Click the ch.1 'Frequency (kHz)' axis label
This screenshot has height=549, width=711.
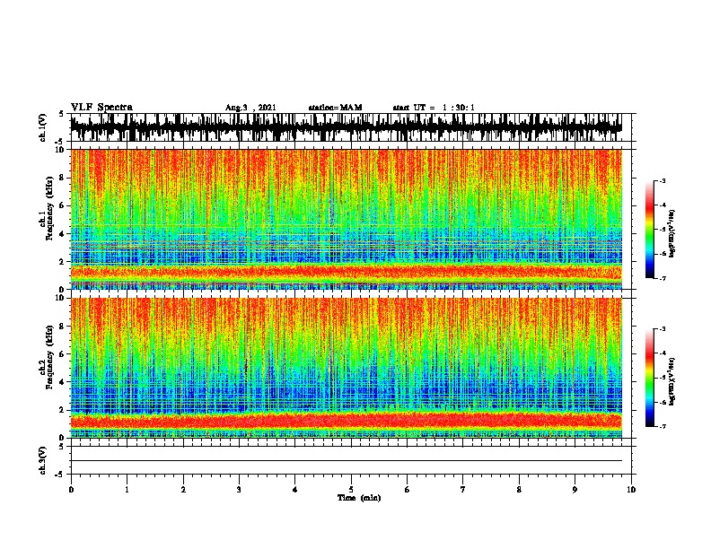coord(49,209)
